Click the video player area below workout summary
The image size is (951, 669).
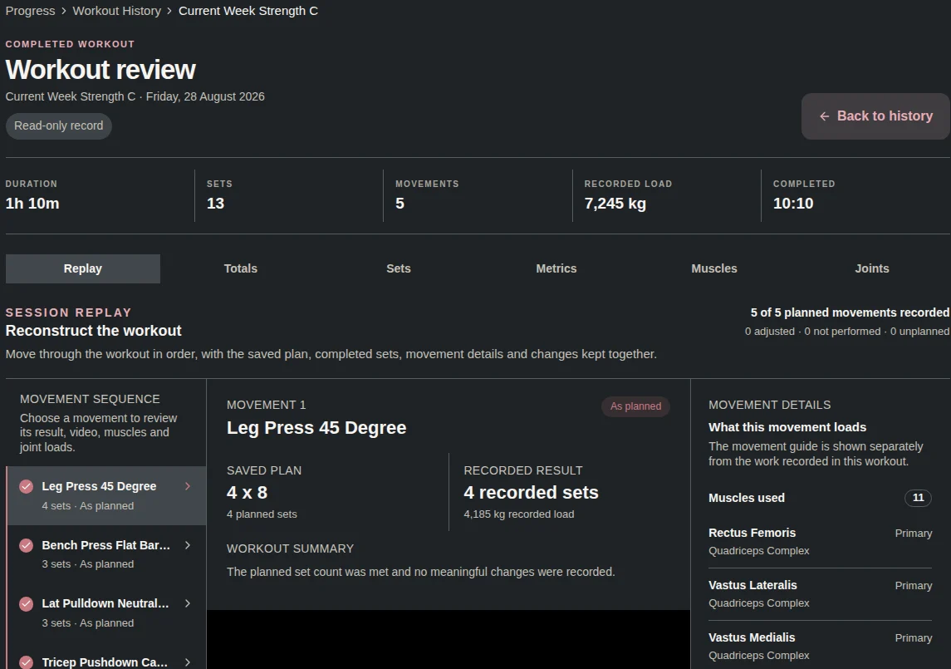pyautogui.click(x=449, y=639)
